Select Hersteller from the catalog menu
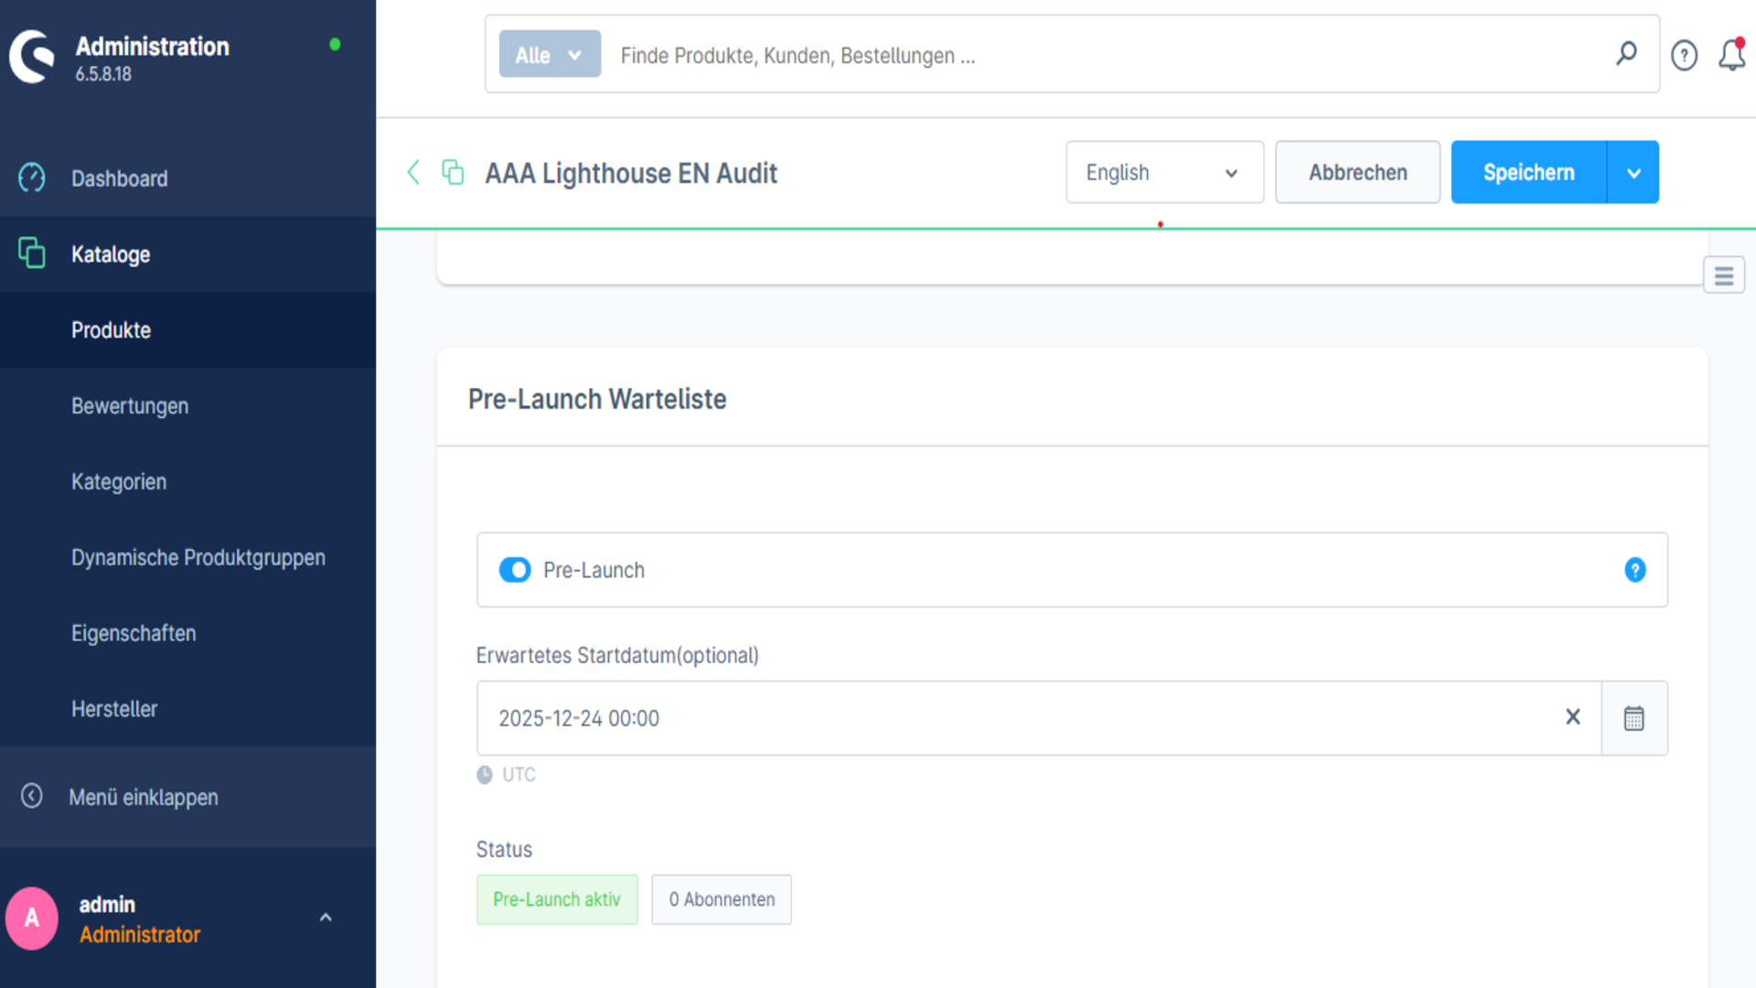This screenshot has height=988, width=1756. (114, 708)
